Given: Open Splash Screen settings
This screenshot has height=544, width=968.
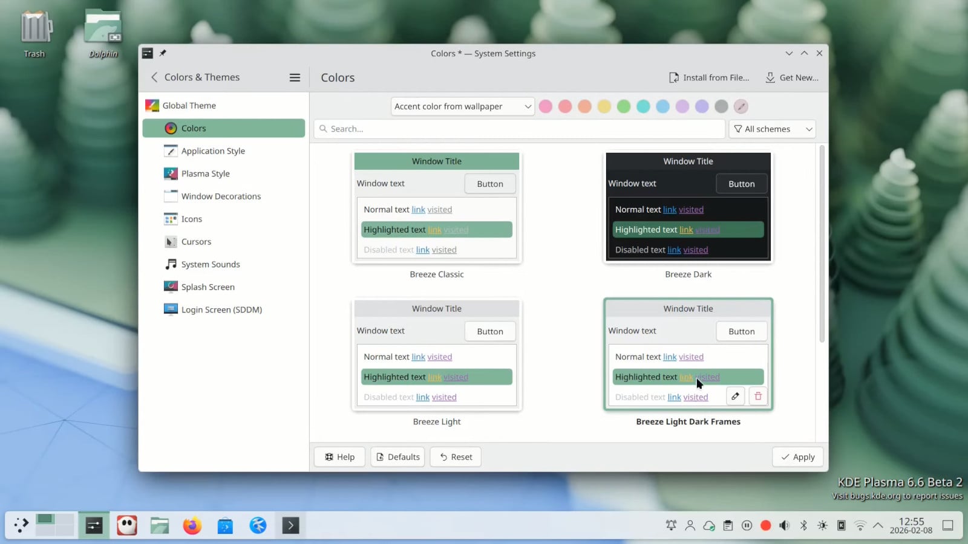Looking at the screenshot, I should pos(208,287).
